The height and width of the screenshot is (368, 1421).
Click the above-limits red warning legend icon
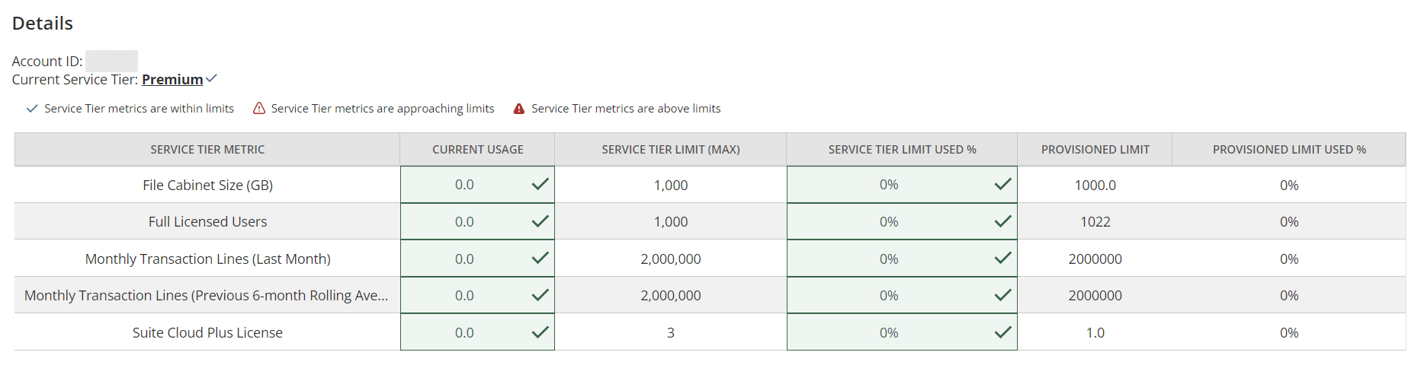(x=519, y=109)
